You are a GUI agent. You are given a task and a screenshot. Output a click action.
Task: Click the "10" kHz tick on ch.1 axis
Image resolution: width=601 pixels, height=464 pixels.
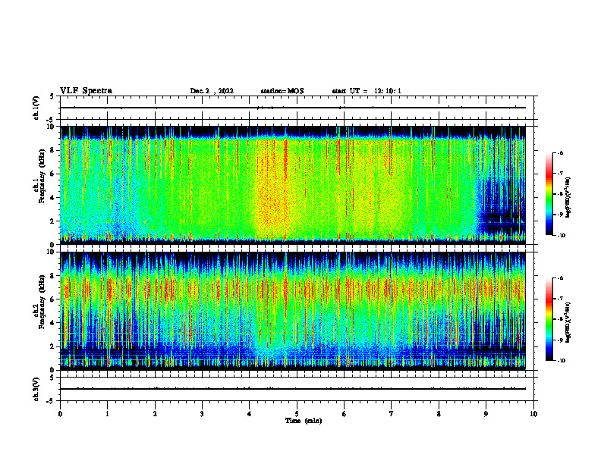click(x=51, y=127)
